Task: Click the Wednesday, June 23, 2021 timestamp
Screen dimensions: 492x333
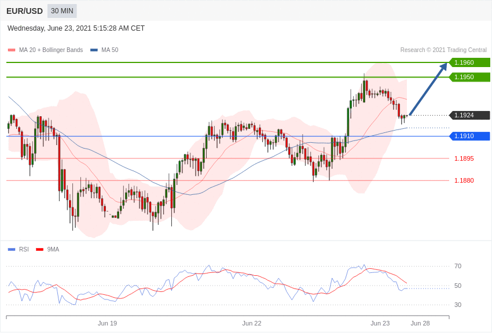Action: 76,28
